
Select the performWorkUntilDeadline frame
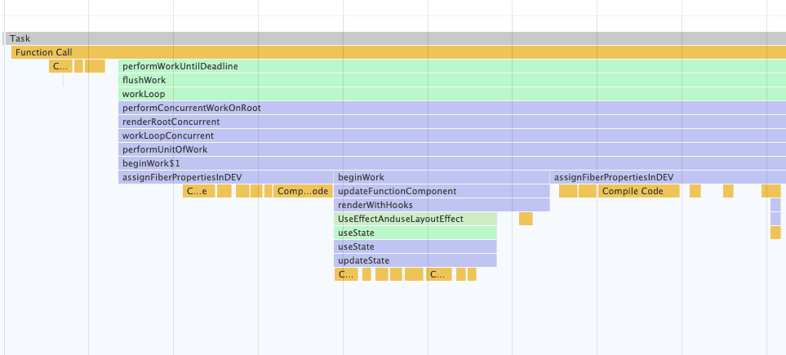449,66
